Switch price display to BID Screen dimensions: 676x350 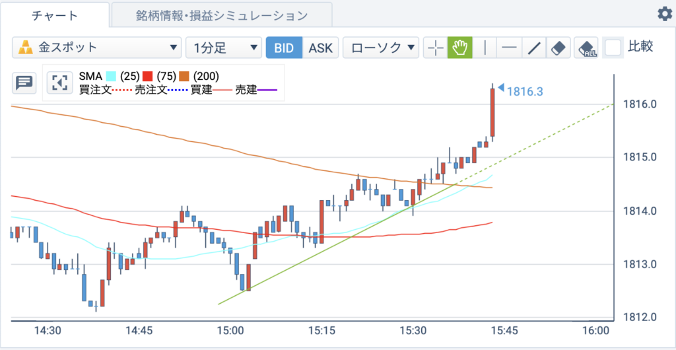pos(284,48)
